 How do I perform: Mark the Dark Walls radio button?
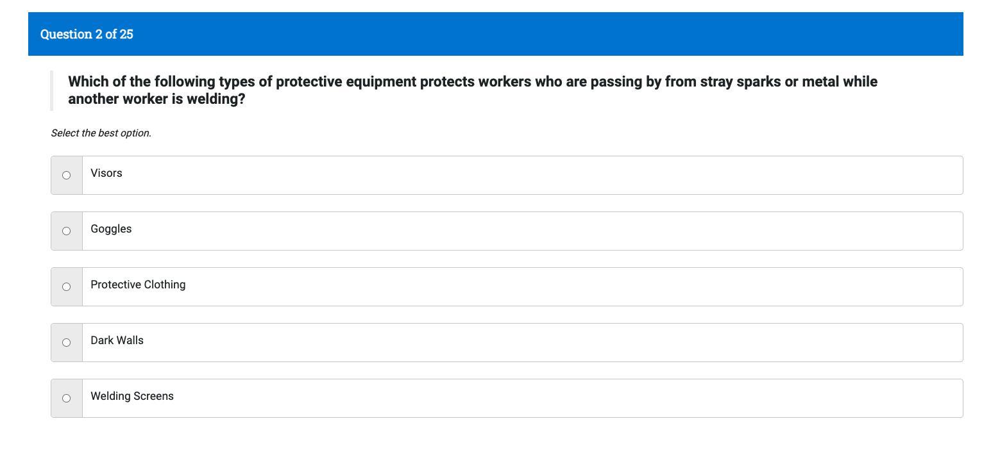[x=66, y=342]
